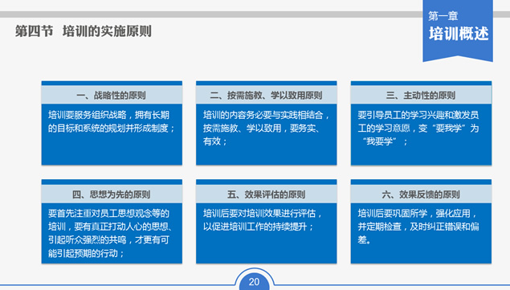Select the text 培训要服务组织战略 body box

click(112, 134)
